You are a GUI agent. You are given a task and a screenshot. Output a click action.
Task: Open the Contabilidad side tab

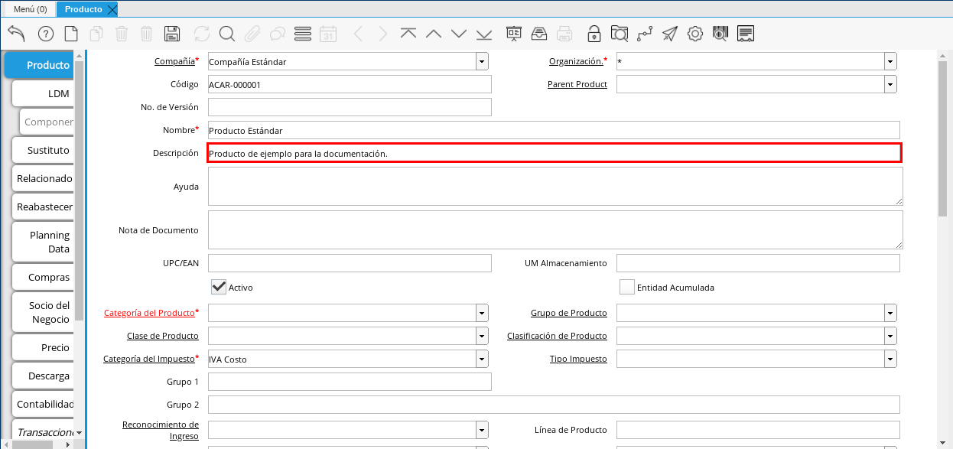coord(44,404)
